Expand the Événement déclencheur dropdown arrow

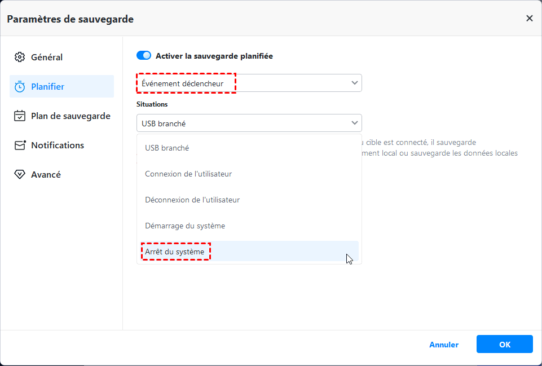[354, 83]
